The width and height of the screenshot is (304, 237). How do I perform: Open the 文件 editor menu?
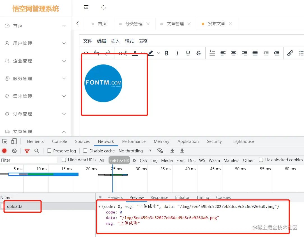tap(87, 41)
